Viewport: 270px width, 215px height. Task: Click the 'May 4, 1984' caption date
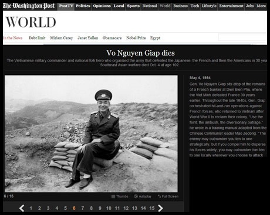(200, 78)
